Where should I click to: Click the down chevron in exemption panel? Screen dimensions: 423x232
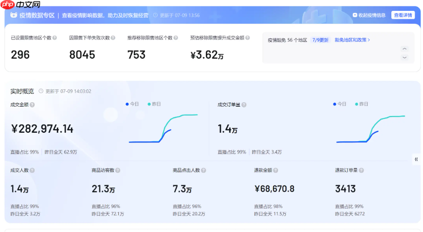pos(404,57)
